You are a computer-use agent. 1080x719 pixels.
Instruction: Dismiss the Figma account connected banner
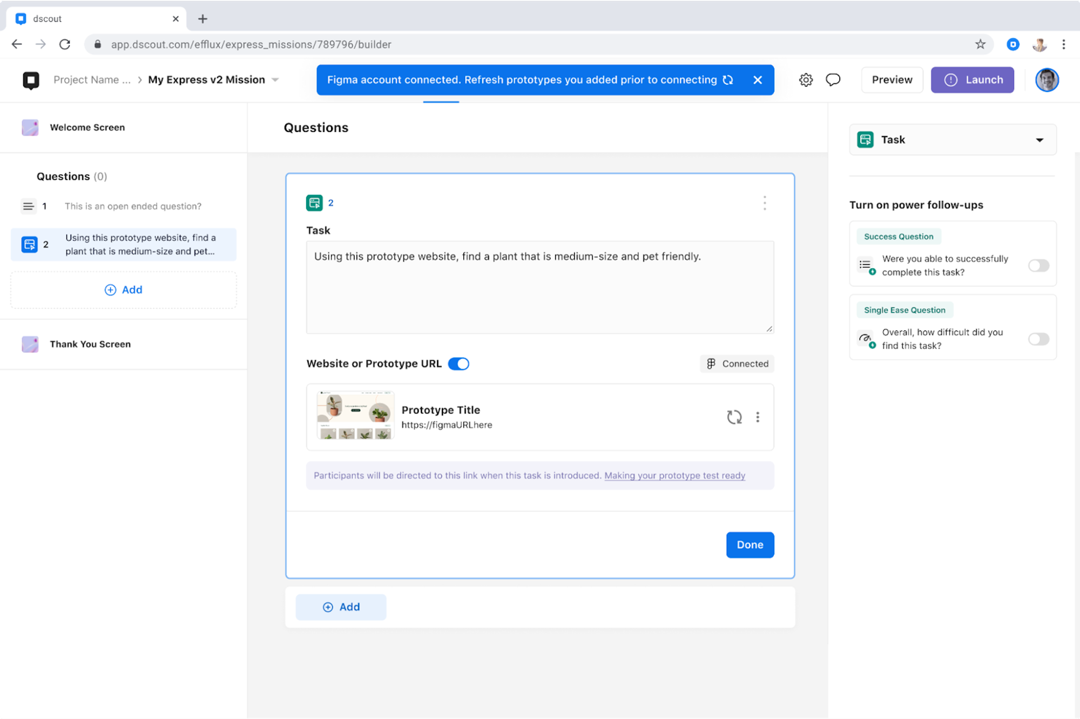758,80
